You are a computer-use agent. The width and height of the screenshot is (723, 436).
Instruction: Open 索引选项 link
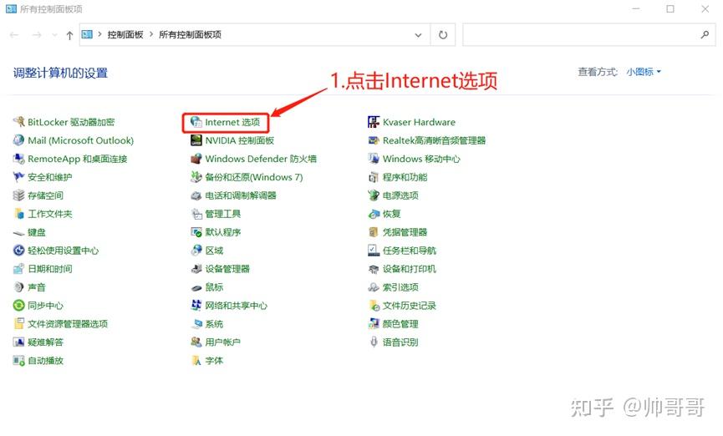400,287
